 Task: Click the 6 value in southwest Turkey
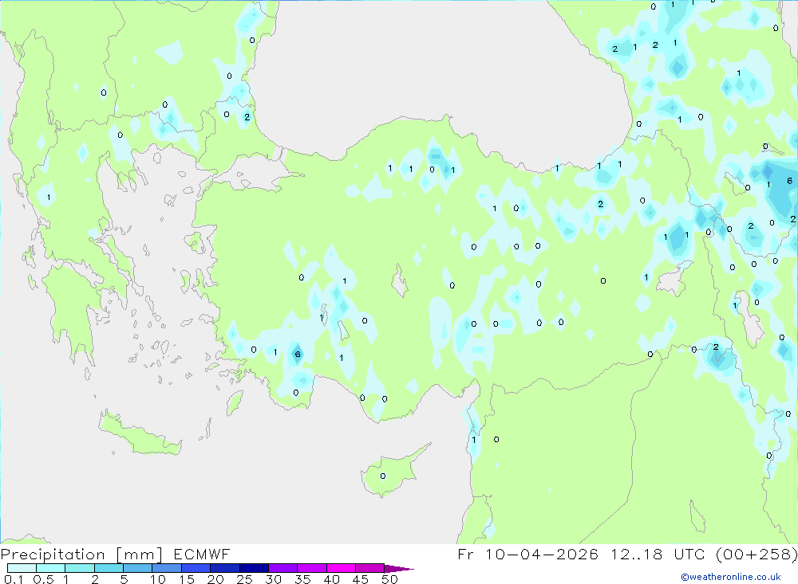pyautogui.click(x=298, y=355)
